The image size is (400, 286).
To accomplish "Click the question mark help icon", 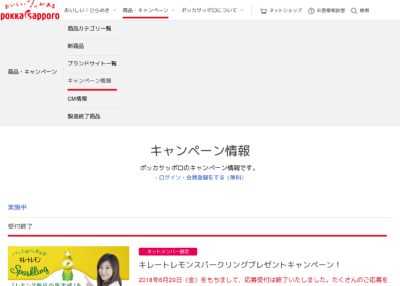I will pyautogui.click(x=311, y=11).
